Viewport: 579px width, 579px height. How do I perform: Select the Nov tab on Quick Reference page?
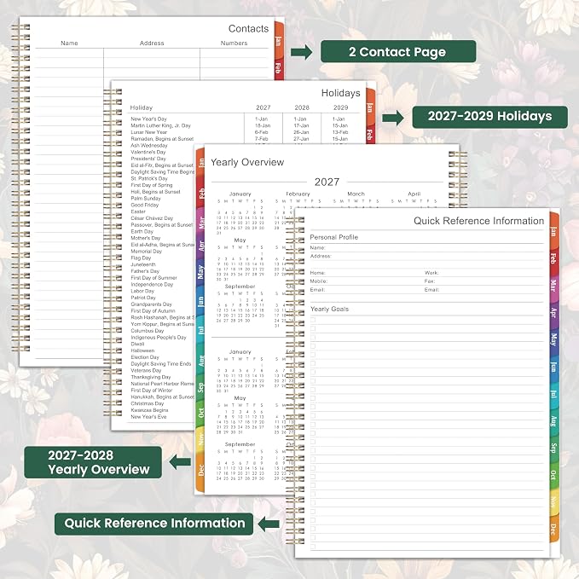click(554, 501)
